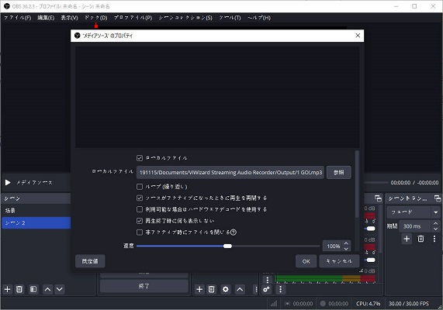
Task: Toggle show nothing when playback ends checkbox
Action: coord(140,221)
